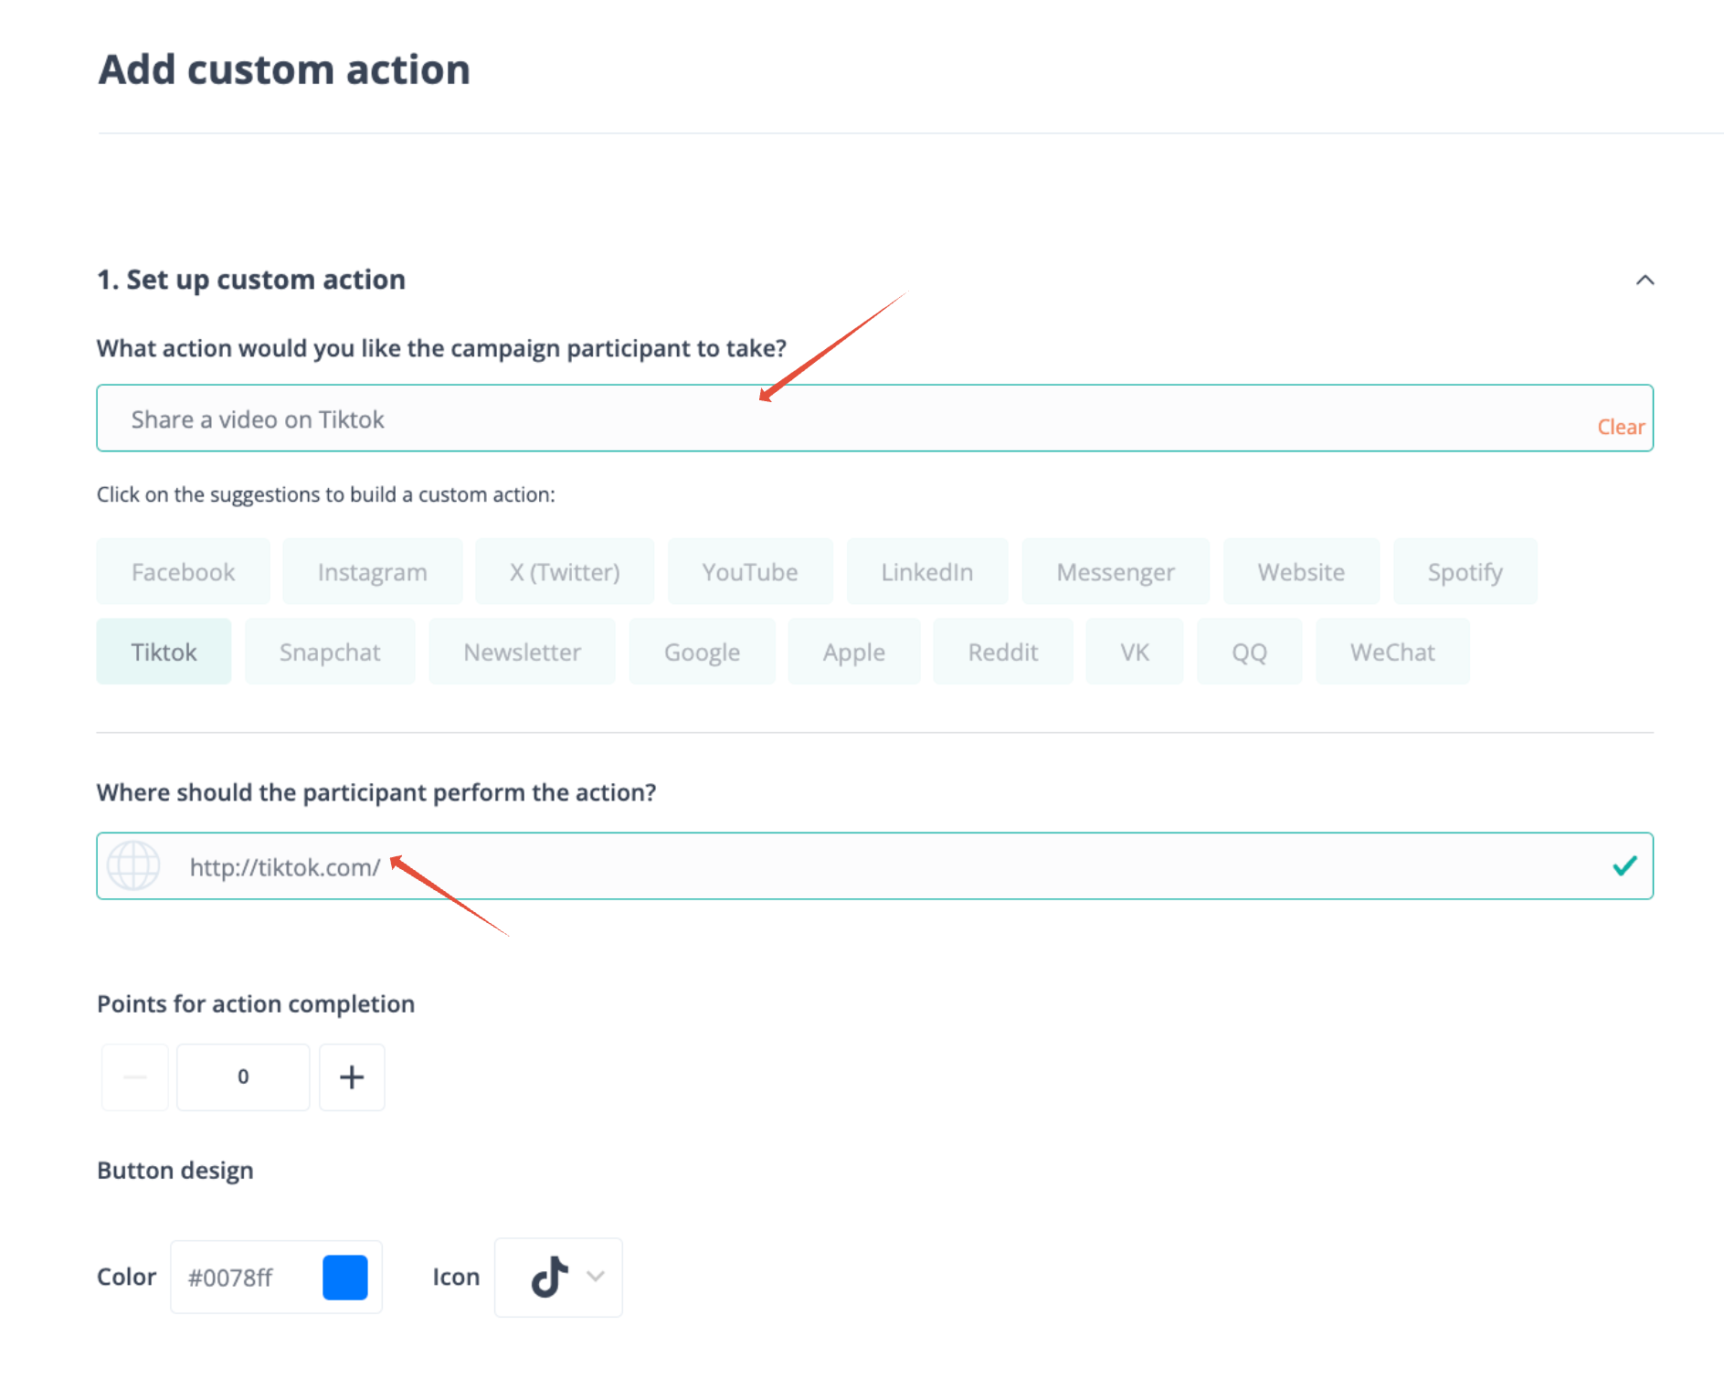Viewport: 1724px width, 1379px height.
Task: Collapse the Set up custom action section
Action: click(1645, 280)
